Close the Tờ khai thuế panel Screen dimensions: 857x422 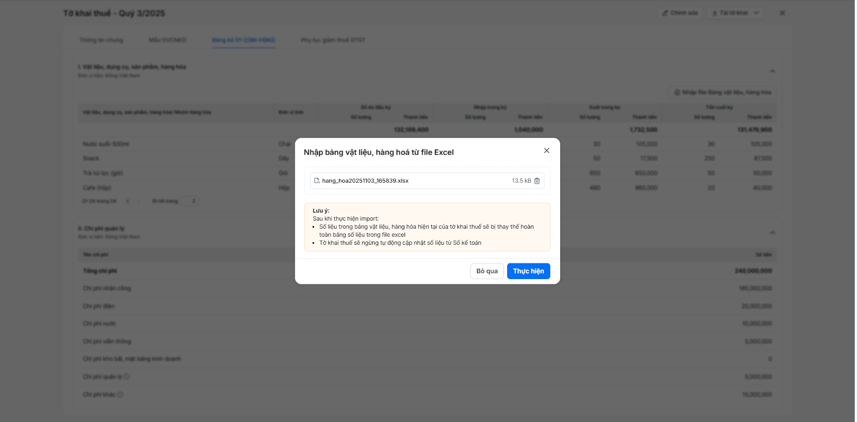(x=782, y=13)
